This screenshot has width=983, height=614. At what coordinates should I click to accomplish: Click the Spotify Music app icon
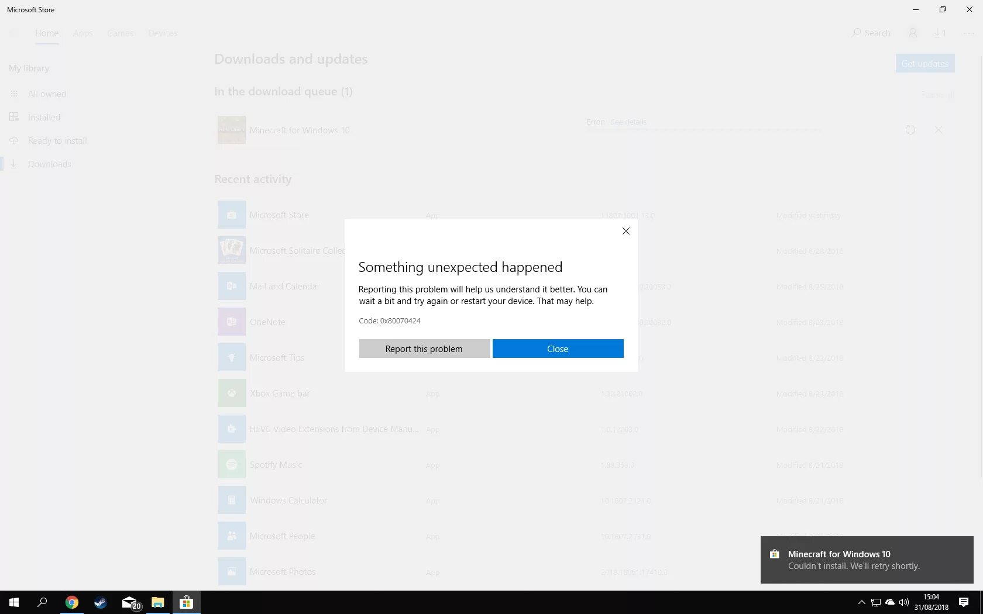coord(232,464)
